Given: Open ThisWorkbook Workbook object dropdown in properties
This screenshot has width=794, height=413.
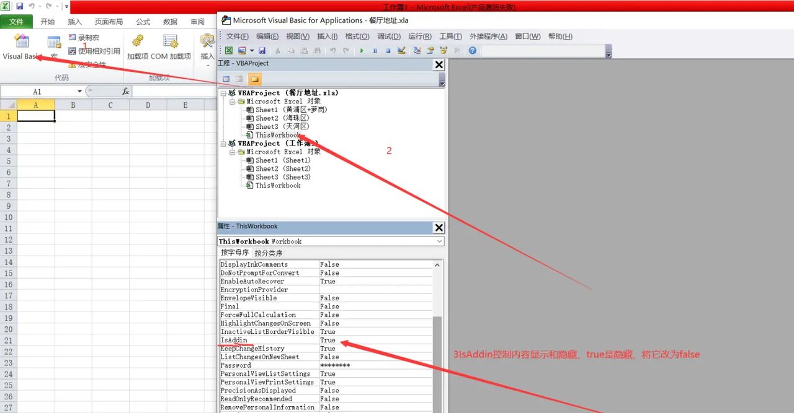Looking at the screenshot, I should [x=440, y=241].
